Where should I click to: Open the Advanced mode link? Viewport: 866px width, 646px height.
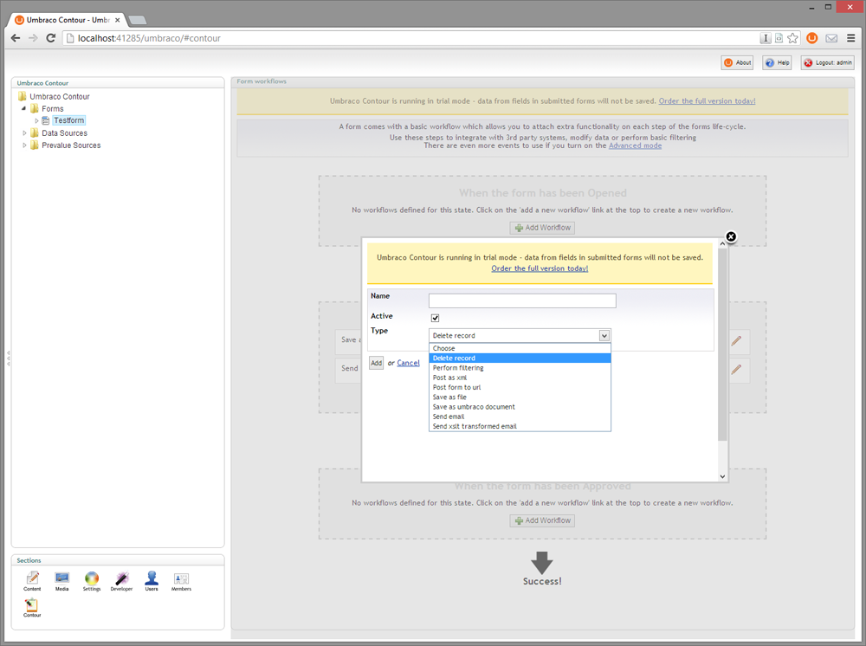[635, 145]
